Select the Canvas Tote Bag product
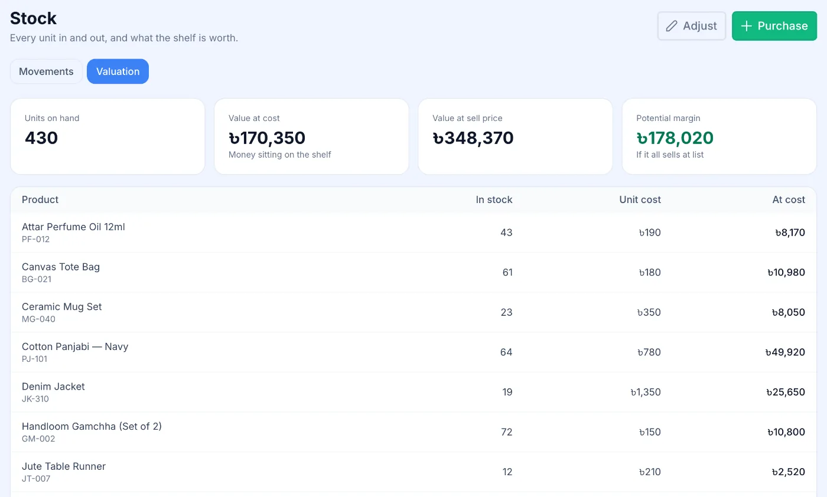 pyautogui.click(x=61, y=267)
